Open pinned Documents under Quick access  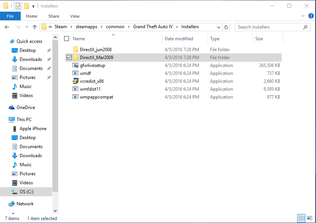point(31,68)
